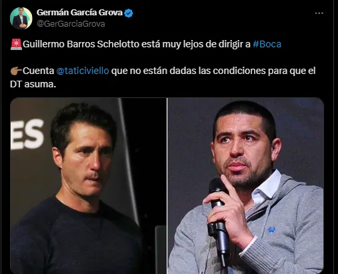The height and width of the screenshot is (274, 338).
Task: Click the second paragraph mentioning the DT
Action: point(163,77)
